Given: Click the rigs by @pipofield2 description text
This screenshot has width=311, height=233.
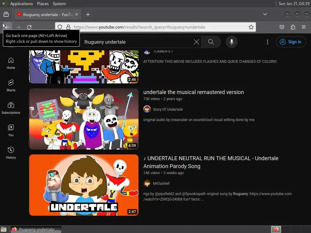Looking at the screenshot, I should [217, 196].
